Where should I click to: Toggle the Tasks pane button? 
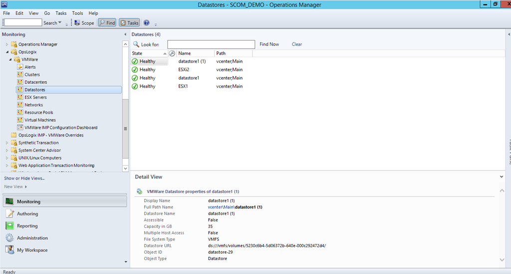point(129,23)
